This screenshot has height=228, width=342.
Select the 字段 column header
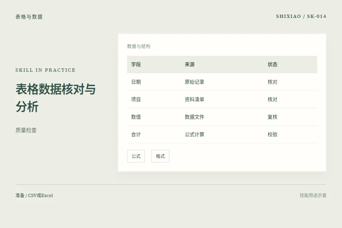[136, 64]
